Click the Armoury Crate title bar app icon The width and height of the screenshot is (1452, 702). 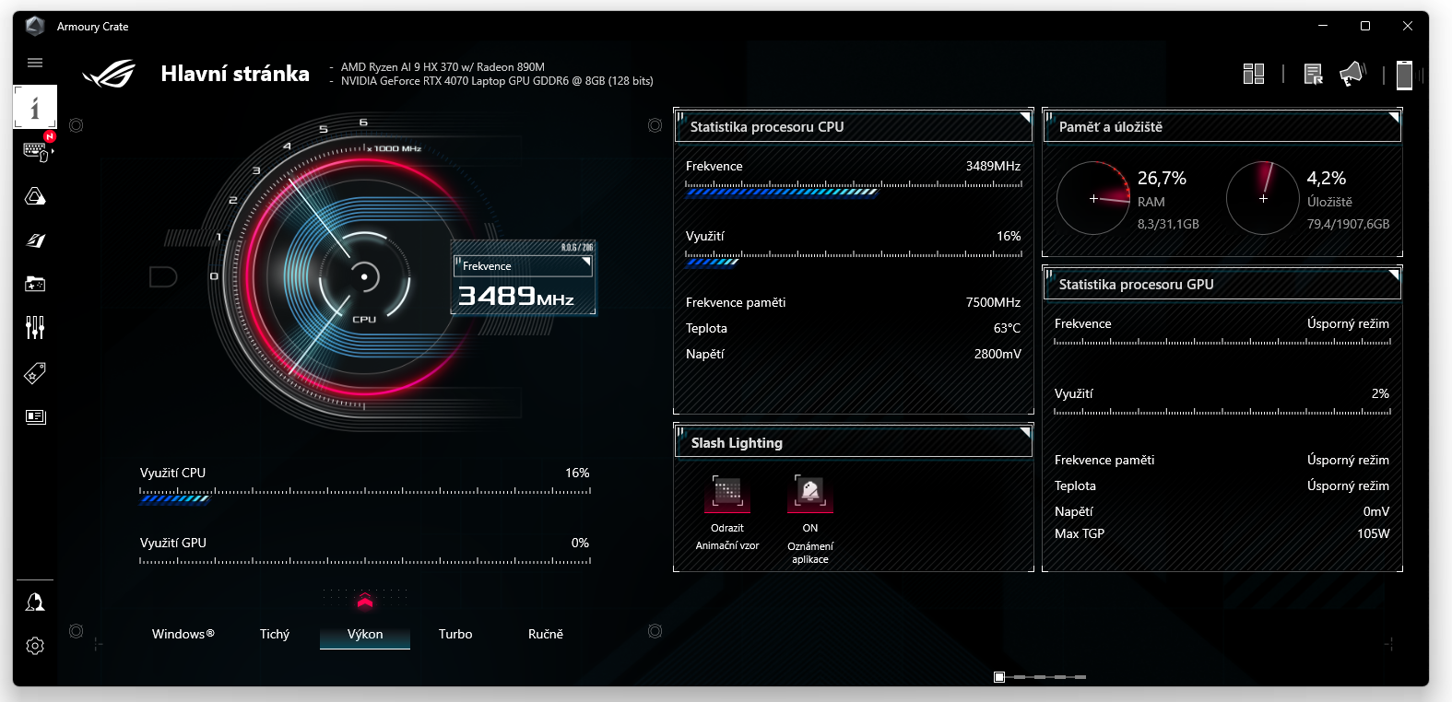click(35, 26)
